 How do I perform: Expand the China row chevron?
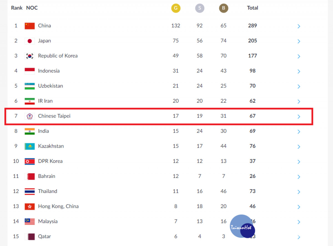point(299,26)
